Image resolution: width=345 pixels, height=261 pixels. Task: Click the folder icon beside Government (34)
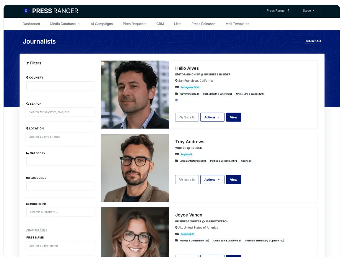[177, 94]
